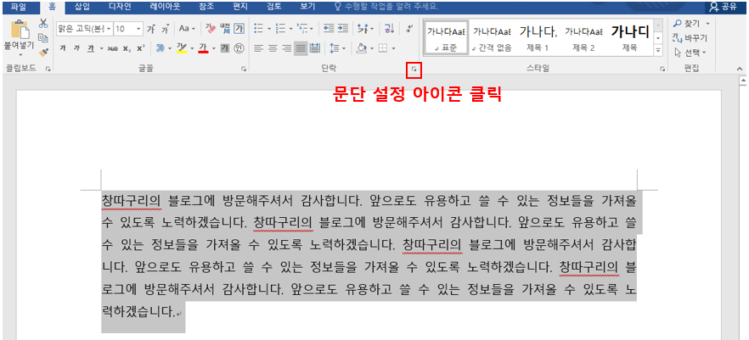Open the Change Case Aa dropdown
Viewport: 749px width, 340px height.
(187, 29)
